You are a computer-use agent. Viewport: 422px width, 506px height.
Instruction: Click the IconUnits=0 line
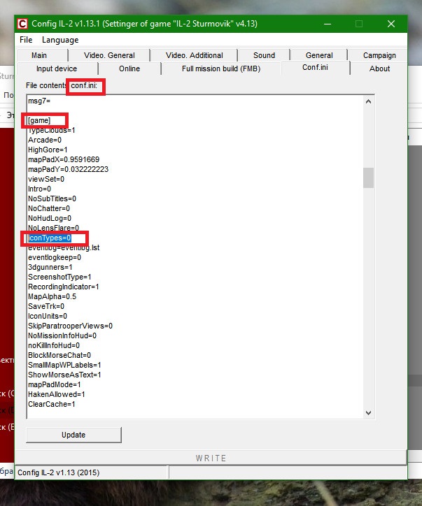[x=48, y=316]
